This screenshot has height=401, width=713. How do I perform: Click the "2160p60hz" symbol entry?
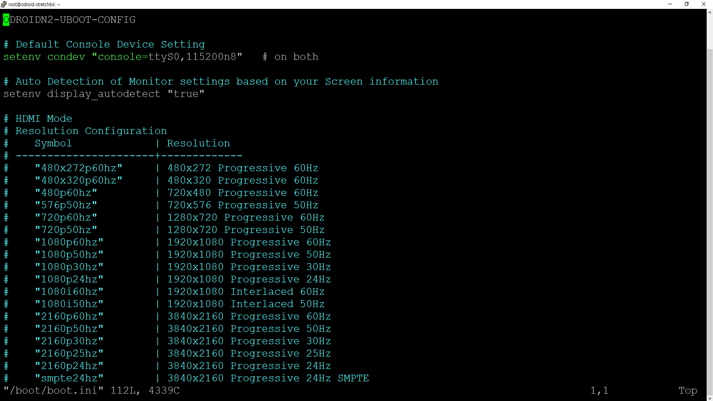[69, 317]
